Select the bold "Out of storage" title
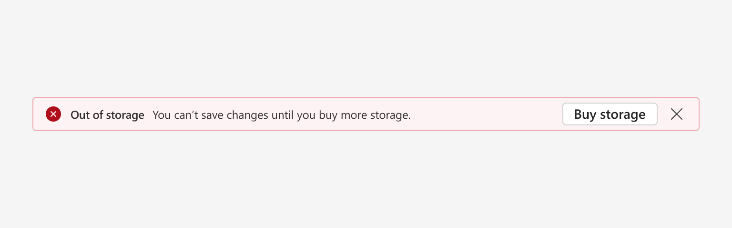 [107, 114]
